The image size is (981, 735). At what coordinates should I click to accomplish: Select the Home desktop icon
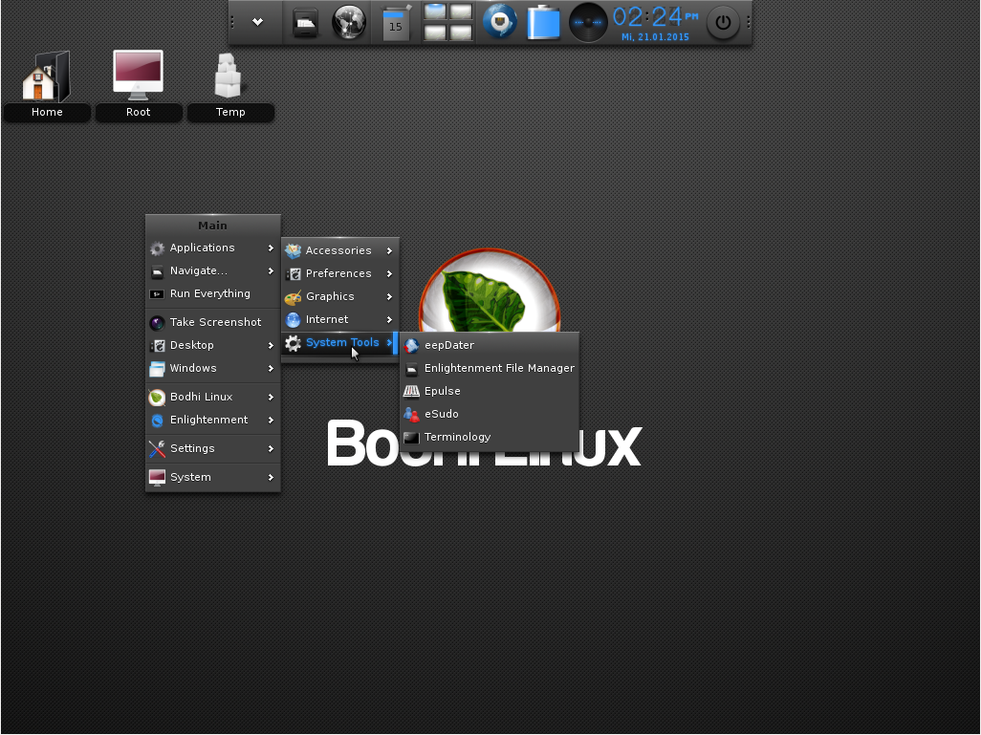click(47, 86)
